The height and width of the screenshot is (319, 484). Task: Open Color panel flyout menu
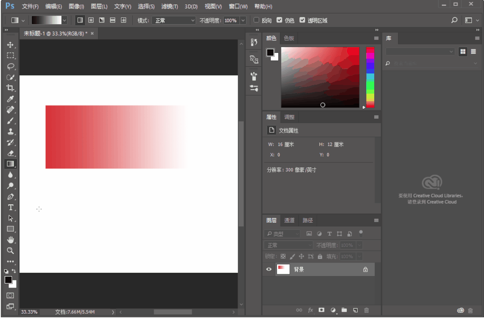(x=376, y=38)
